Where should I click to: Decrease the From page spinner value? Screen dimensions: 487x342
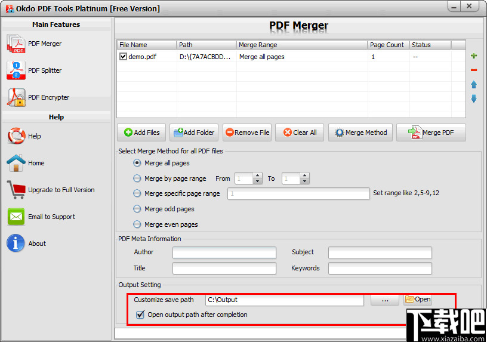click(257, 181)
